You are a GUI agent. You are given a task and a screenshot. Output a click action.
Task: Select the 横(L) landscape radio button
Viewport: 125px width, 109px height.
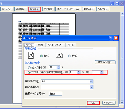point(69,56)
